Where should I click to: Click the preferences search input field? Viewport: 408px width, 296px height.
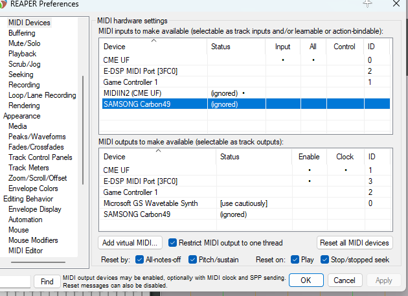click(15, 281)
